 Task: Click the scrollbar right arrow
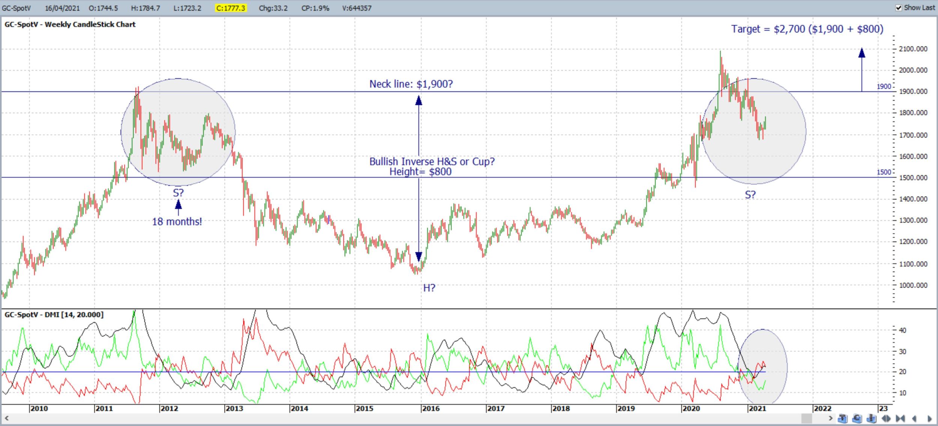pos(831,418)
